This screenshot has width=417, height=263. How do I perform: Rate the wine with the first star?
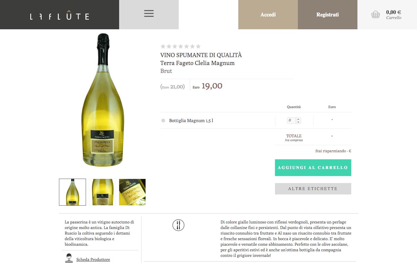pyautogui.click(x=163, y=46)
